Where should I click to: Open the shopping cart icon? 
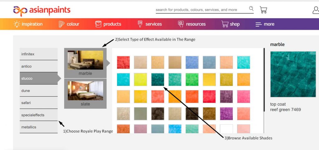[263, 10]
